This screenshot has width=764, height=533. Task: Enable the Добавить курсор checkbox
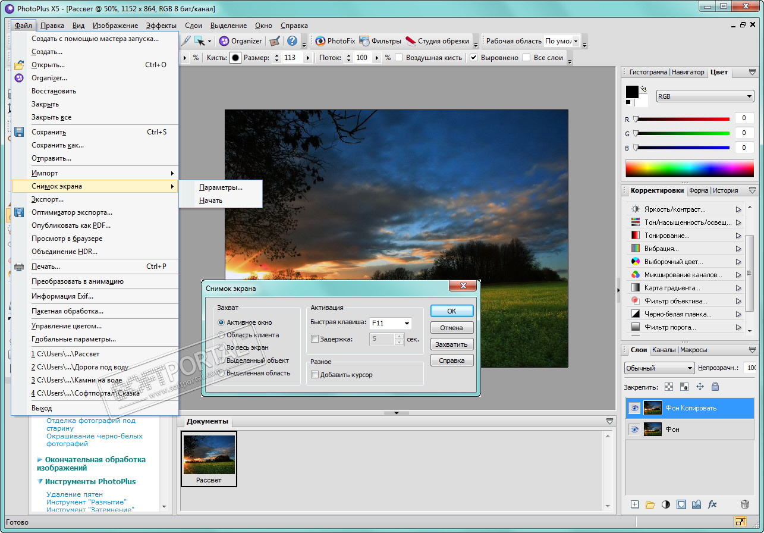[x=315, y=375]
